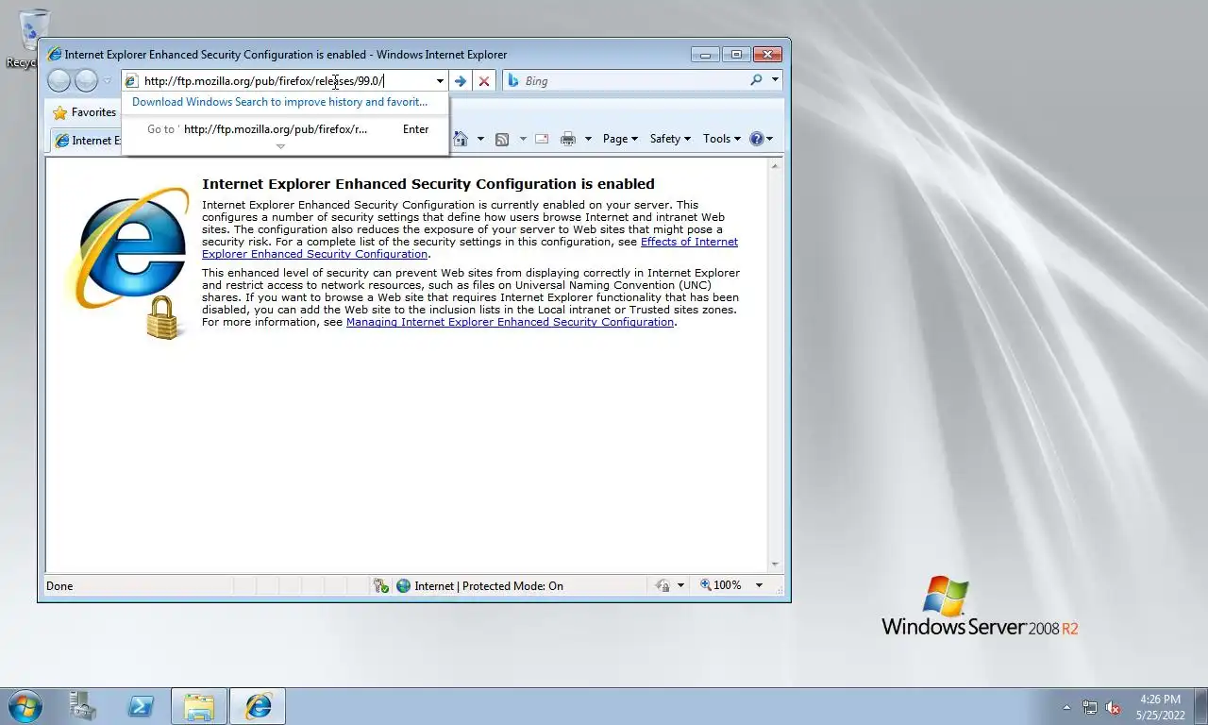This screenshot has width=1208, height=725.
Task: Click the network tray icon
Action: [x=1090, y=707]
